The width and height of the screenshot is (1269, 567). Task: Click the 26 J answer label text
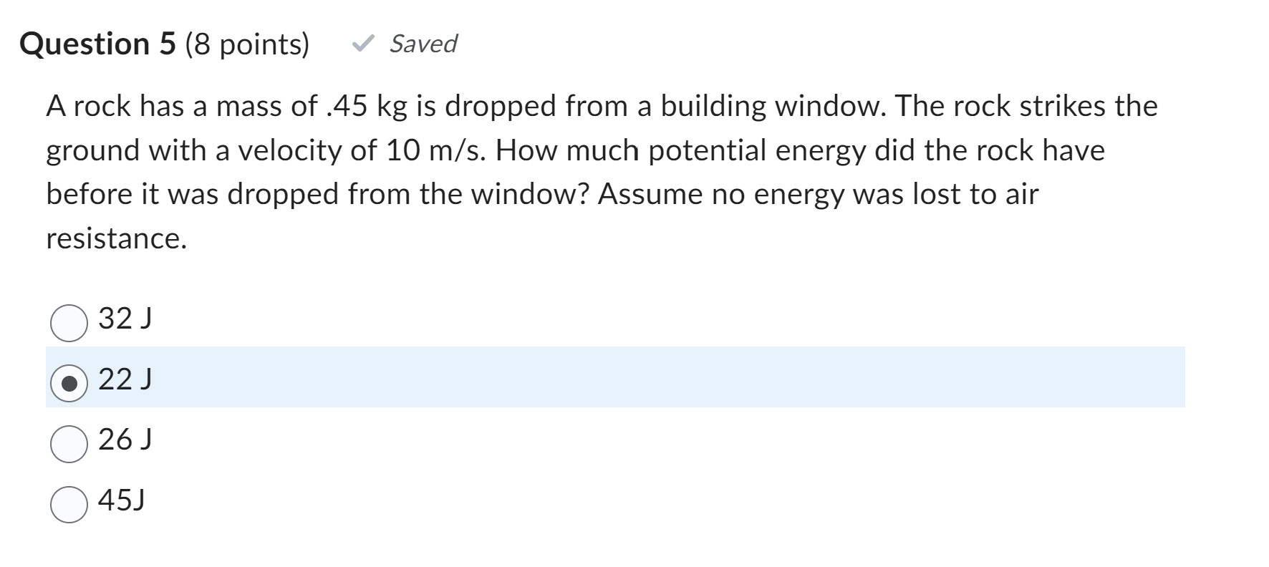[x=124, y=440]
